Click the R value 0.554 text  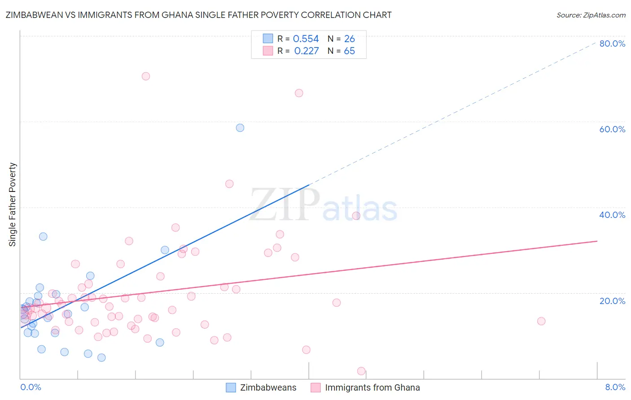306,39
